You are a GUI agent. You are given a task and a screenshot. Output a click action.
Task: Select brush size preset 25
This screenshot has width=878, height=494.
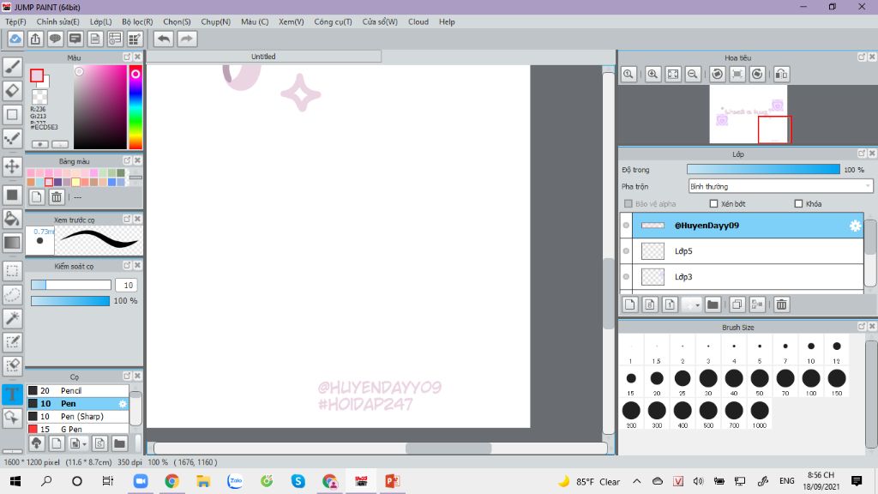click(683, 381)
